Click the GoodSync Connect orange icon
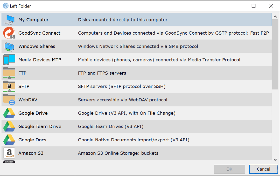 click(9, 33)
